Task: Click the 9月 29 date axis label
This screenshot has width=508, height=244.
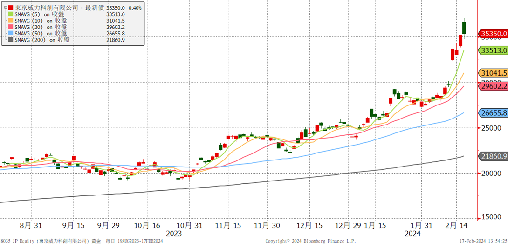Action: pos(109,225)
